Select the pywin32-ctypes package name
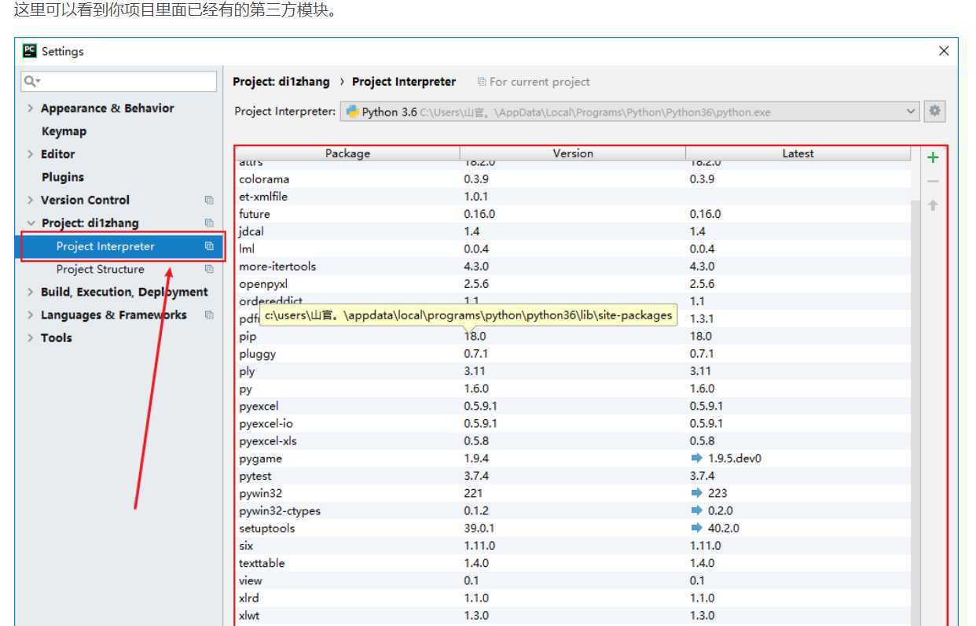 coord(280,510)
